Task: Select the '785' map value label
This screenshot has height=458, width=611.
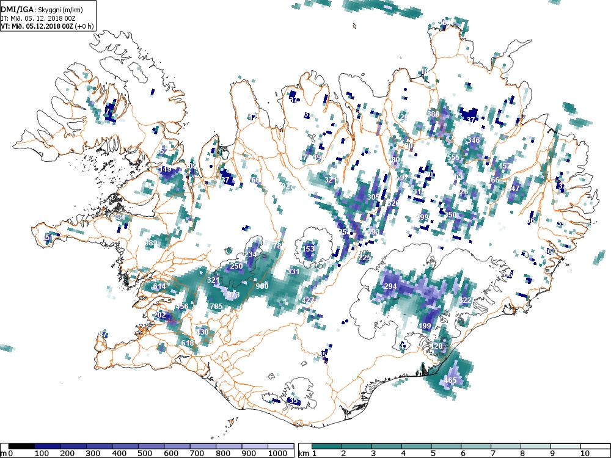Action: coord(216,306)
